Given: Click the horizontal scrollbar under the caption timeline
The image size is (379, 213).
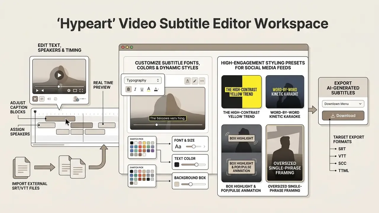Looking at the screenshot, I should tap(48, 145).
